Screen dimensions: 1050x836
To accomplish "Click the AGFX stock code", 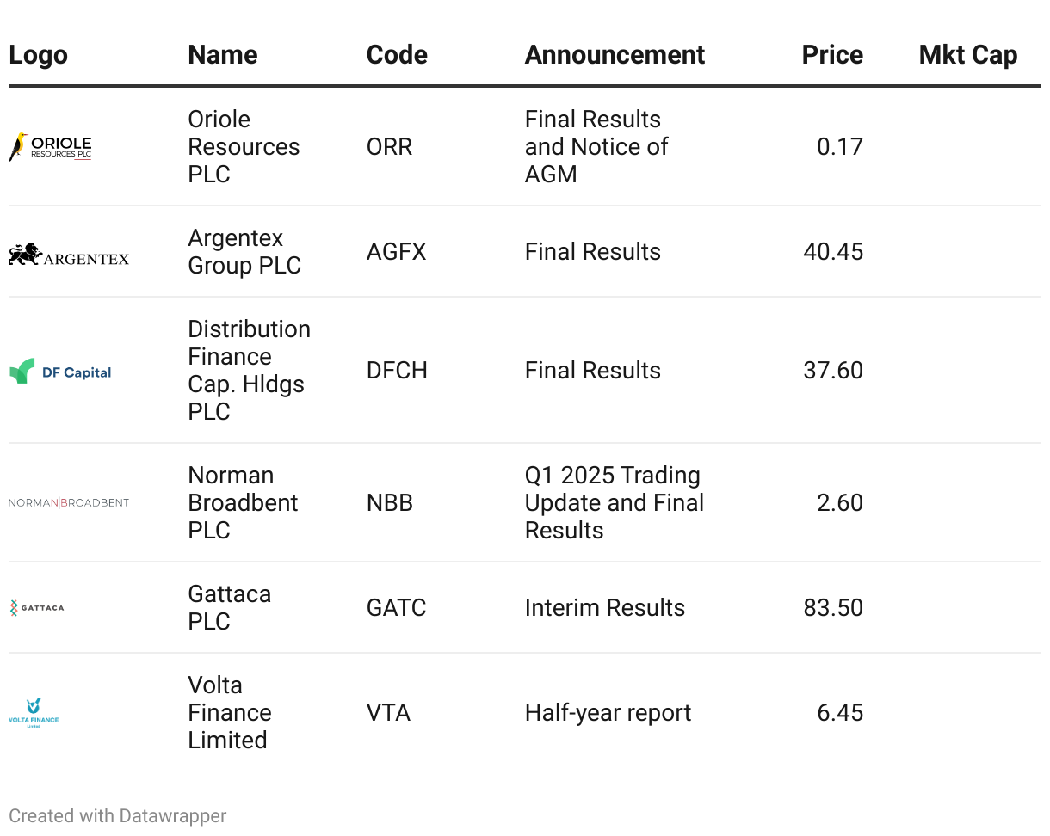I will click(x=396, y=252).
